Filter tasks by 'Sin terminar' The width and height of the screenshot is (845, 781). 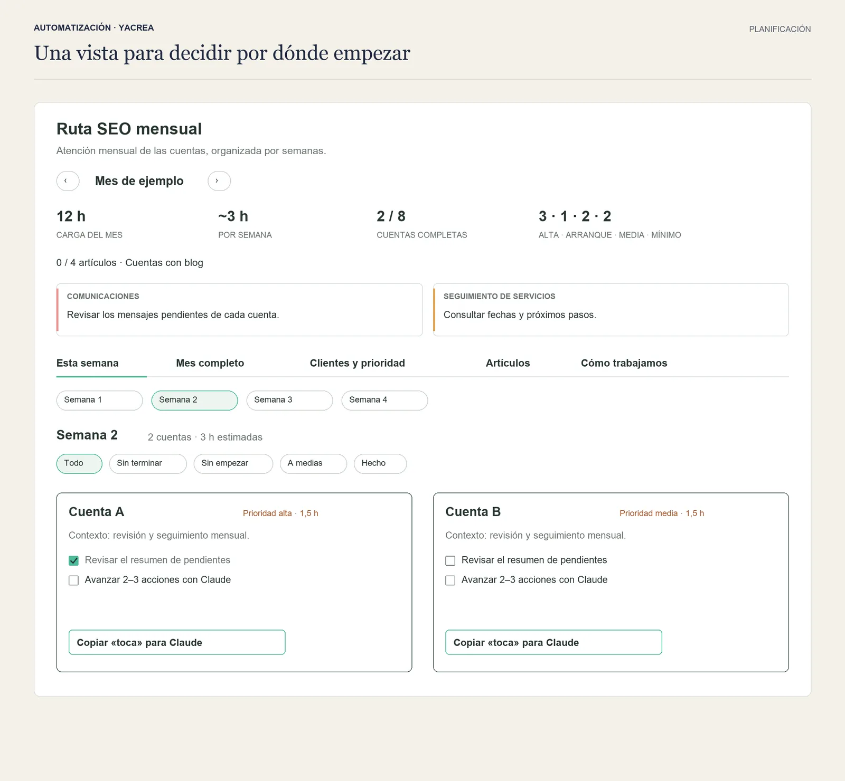(148, 463)
